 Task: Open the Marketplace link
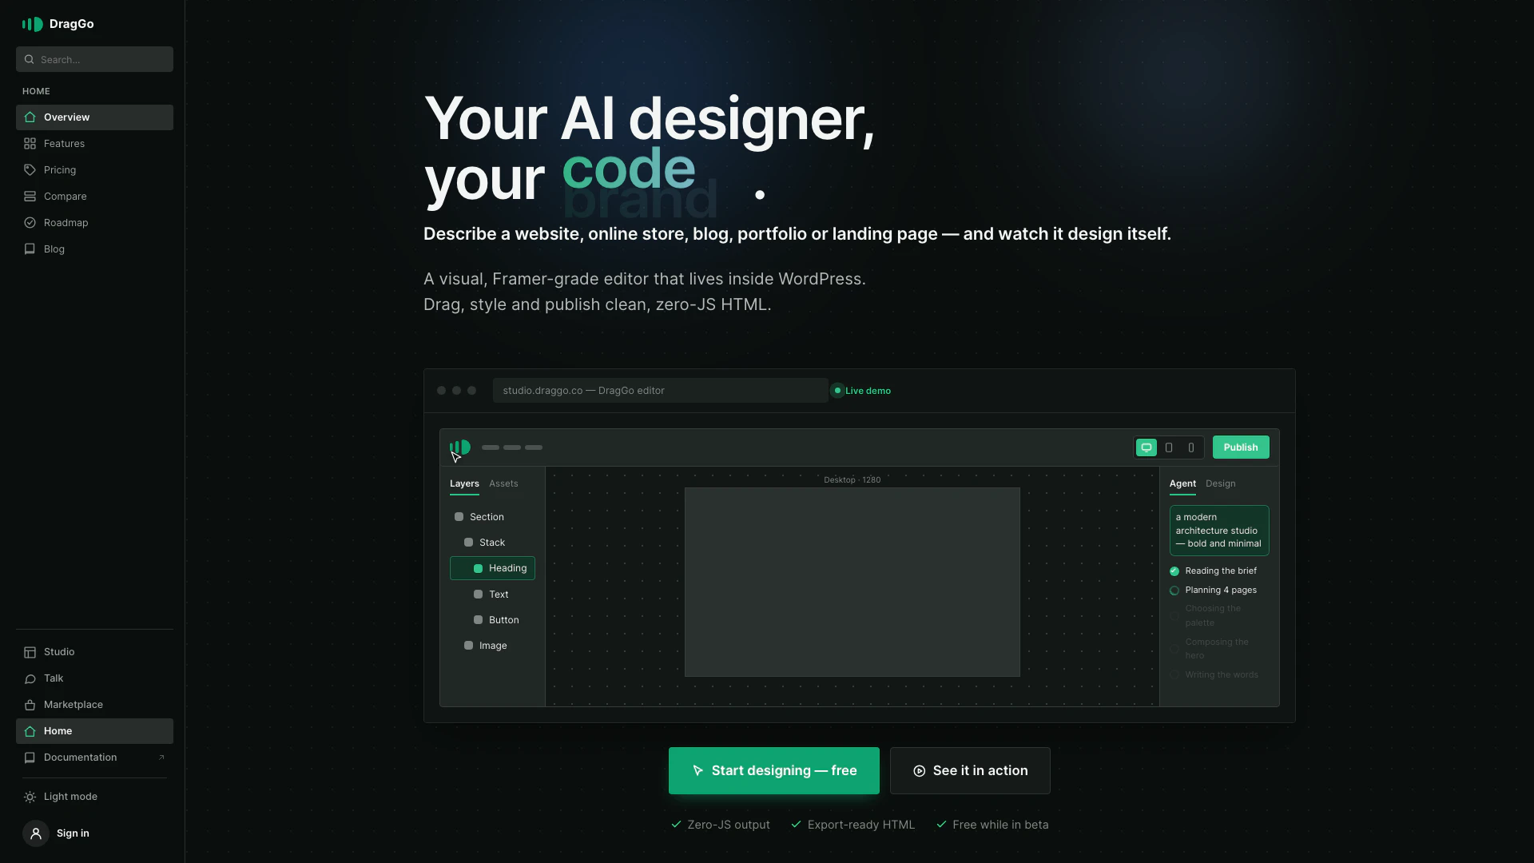94,705
